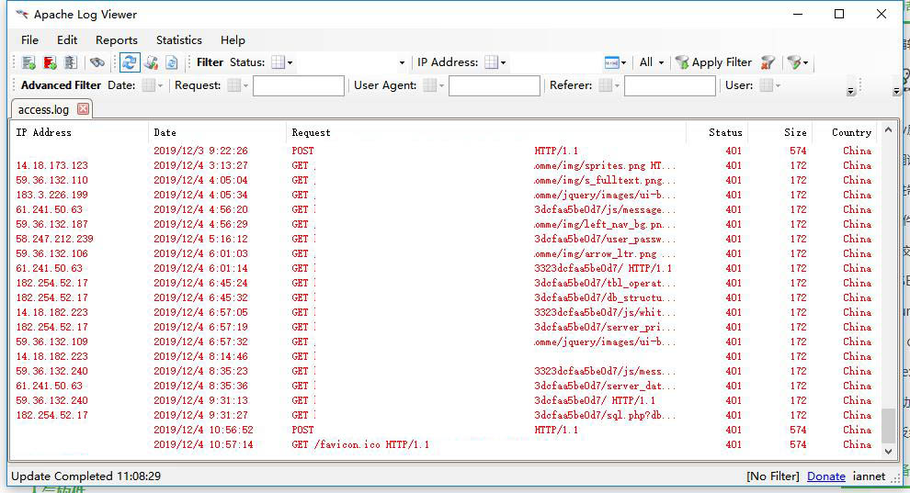
Task: Click the vertical scrollbar thumb
Action: (x=888, y=425)
